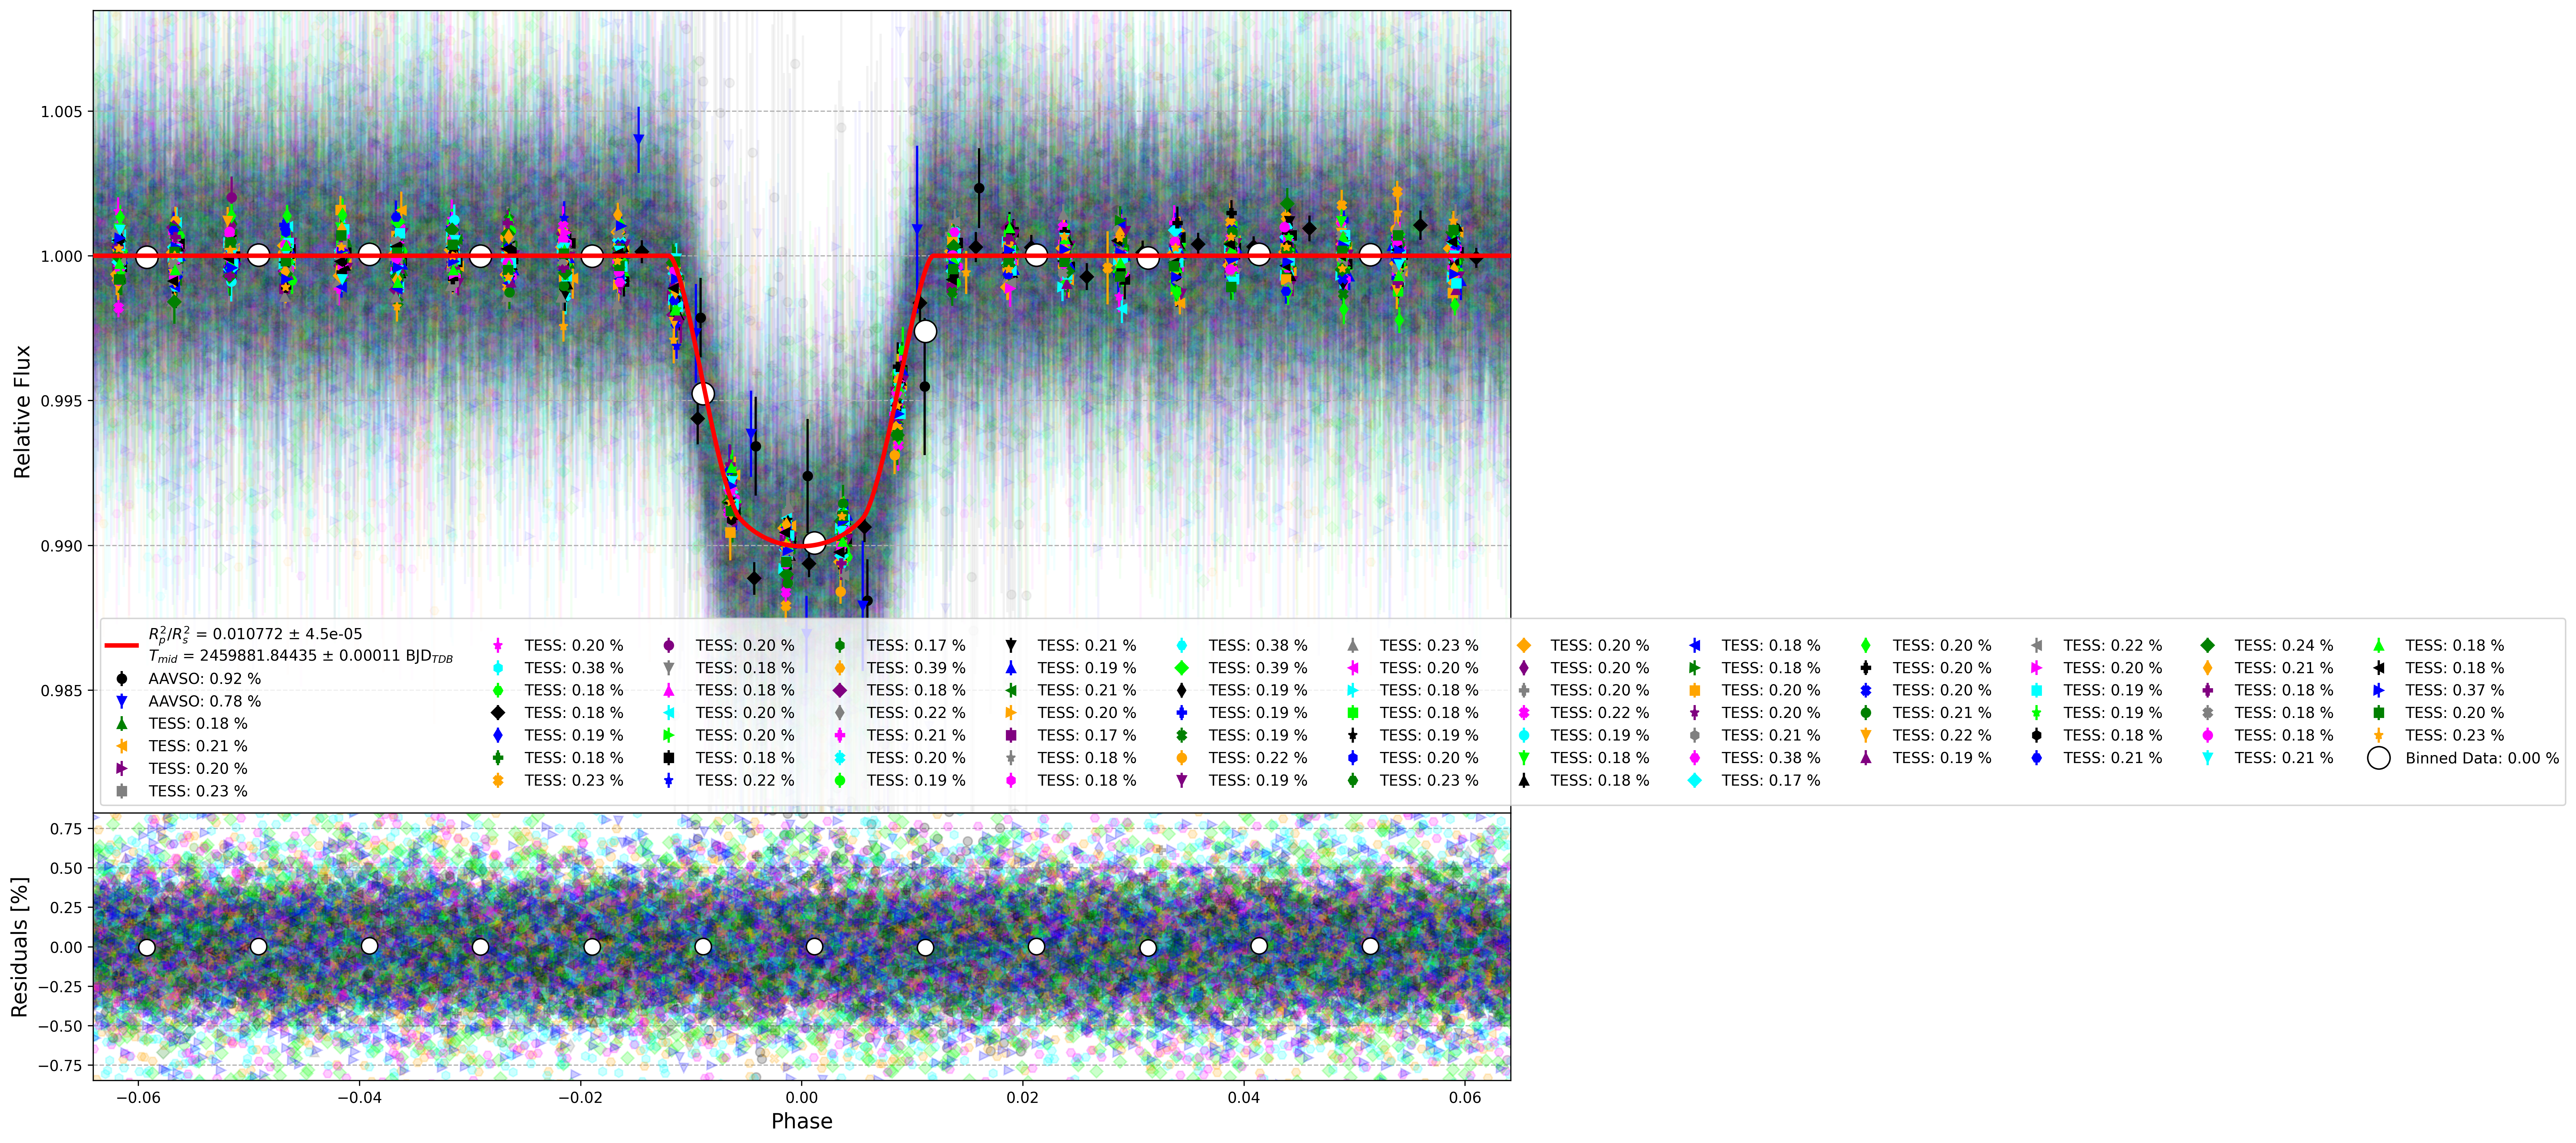Click the 0.02 tick on the phase axis
The height and width of the screenshot is (1143, 2576).
pyautogui.click(x=1023, y=1098)
